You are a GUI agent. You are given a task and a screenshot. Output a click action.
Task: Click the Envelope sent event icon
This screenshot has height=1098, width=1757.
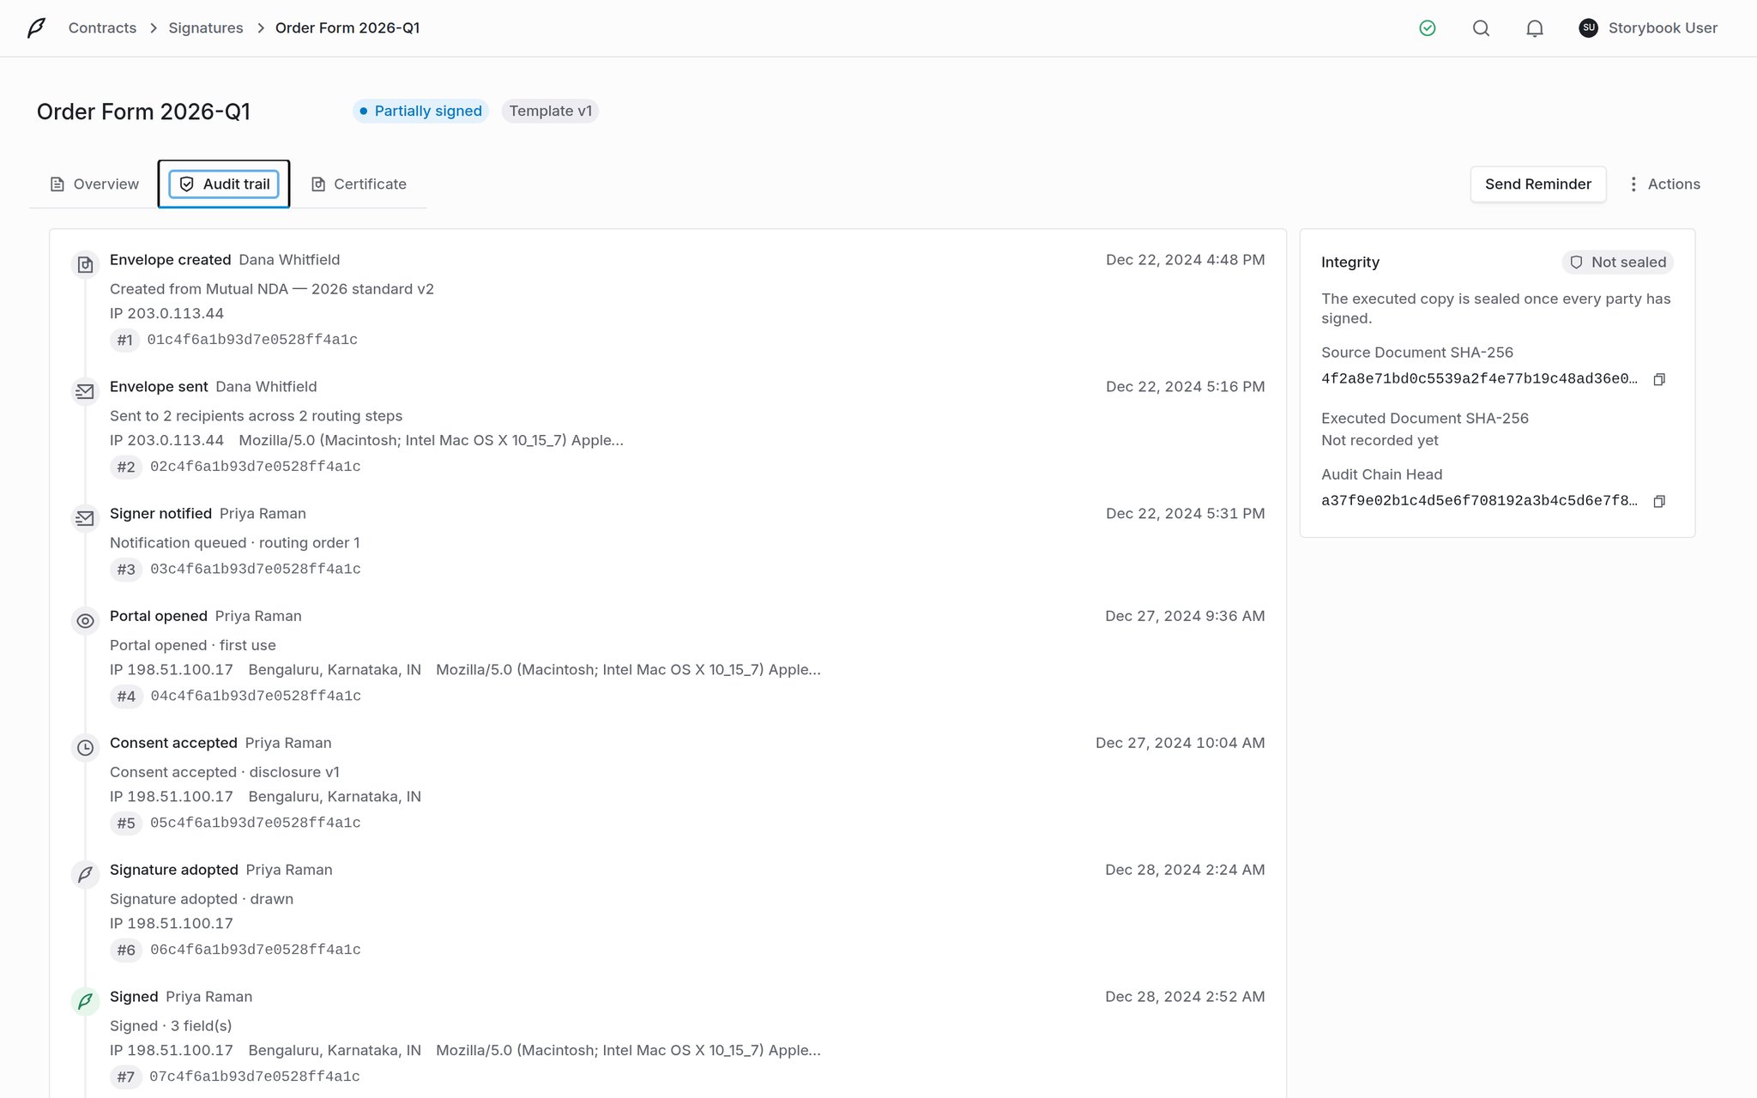click(x=85, y=392)
